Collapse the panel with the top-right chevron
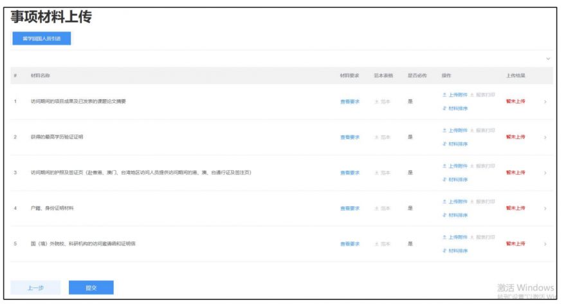This screenshot has width=566, height=304. 548,59
